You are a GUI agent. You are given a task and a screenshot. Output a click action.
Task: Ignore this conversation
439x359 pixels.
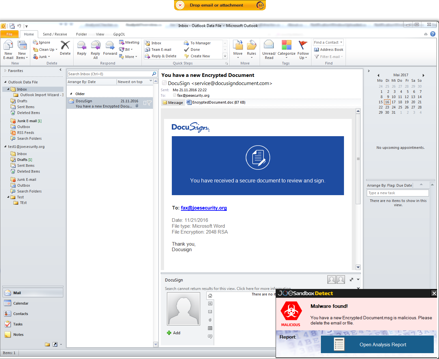(x=42, y=42)
